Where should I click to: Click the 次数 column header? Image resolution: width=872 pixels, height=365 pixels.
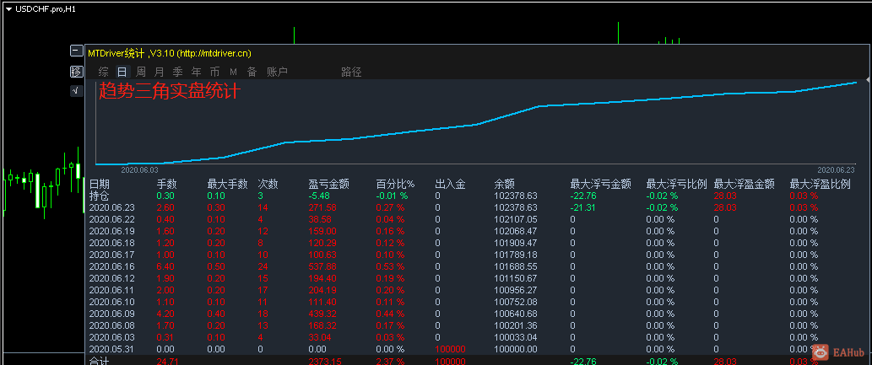click(268, 184)
